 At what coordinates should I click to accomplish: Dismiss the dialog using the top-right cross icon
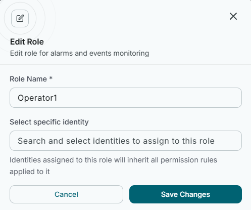pos(233,16)
